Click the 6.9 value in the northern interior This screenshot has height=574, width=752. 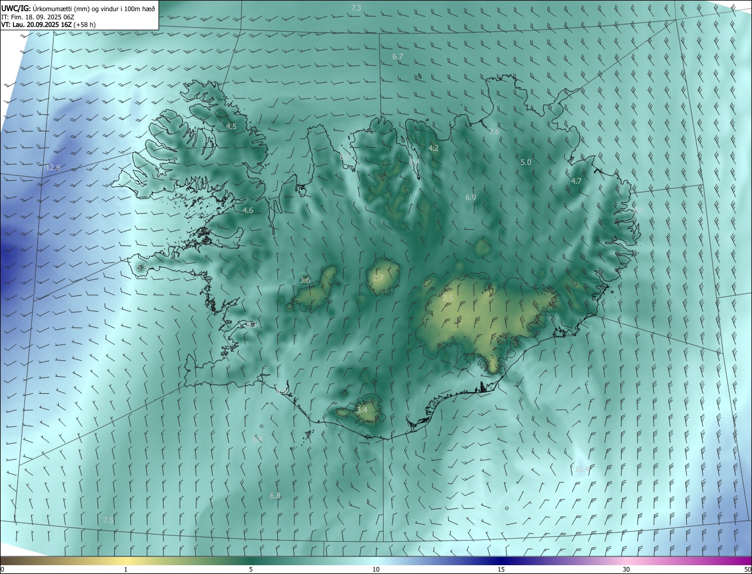tap(471, 198)
